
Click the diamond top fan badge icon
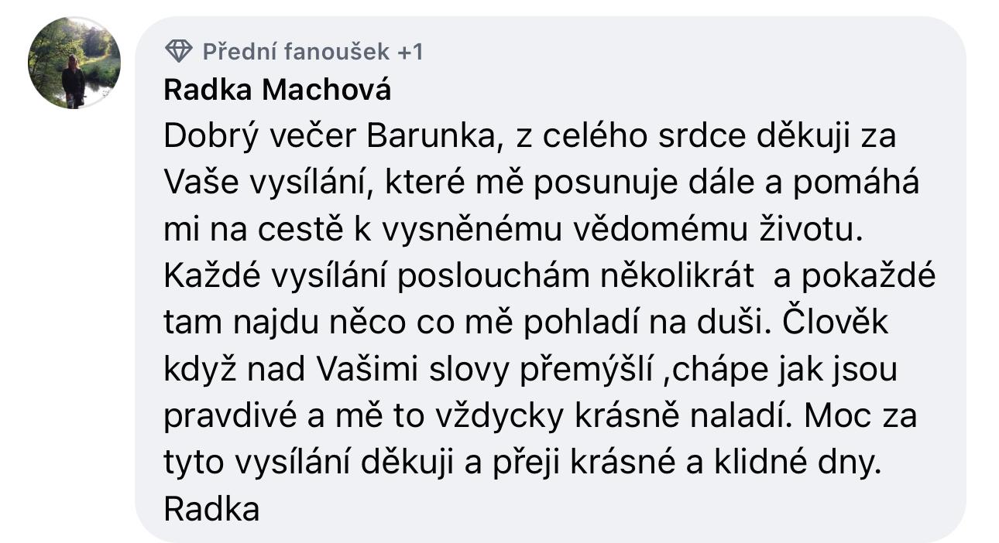click(179, 52)
